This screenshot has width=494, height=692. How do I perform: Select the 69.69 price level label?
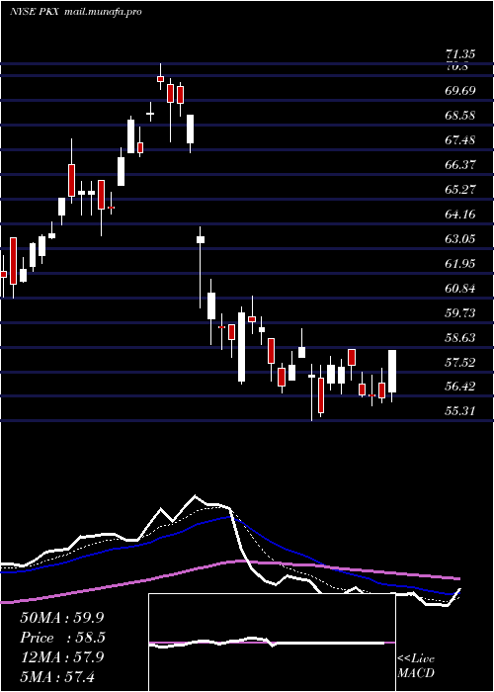(x=460, y=91)
